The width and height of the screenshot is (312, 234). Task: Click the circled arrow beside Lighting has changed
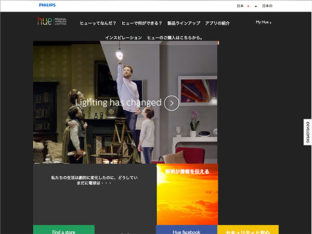172,103
